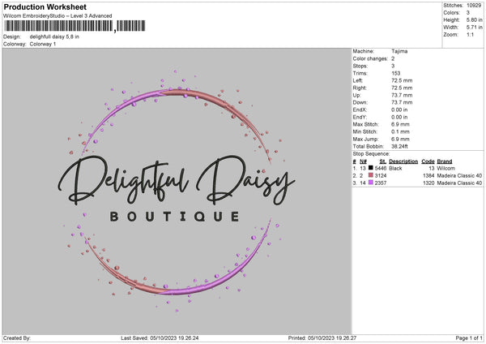Click thread code 1384 in the stop sequence
486x344 pixels.
click(x=428, y=176)
